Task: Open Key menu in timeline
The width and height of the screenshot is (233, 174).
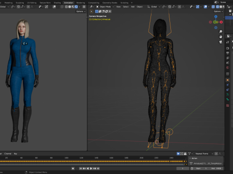Action: [16, 154]
